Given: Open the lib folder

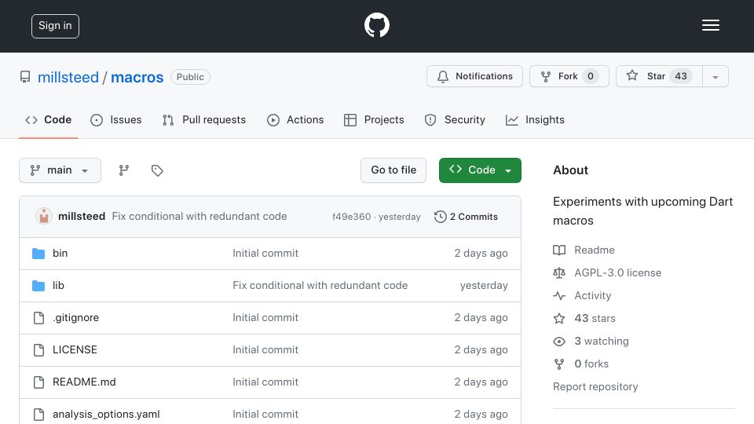Looking at the screenshot, I should 58,286.
